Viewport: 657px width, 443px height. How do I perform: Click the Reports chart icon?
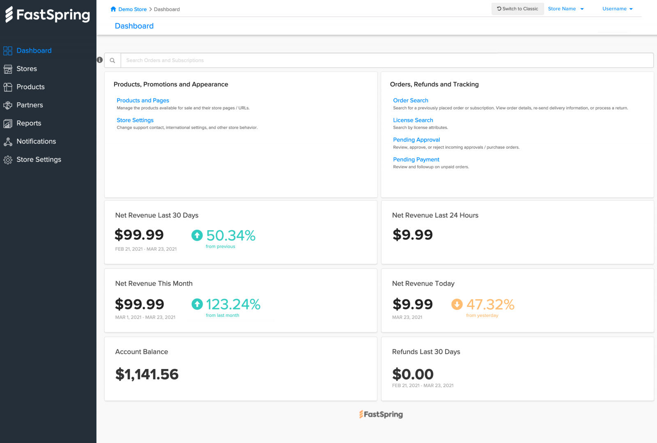click(x=8, y=123)
